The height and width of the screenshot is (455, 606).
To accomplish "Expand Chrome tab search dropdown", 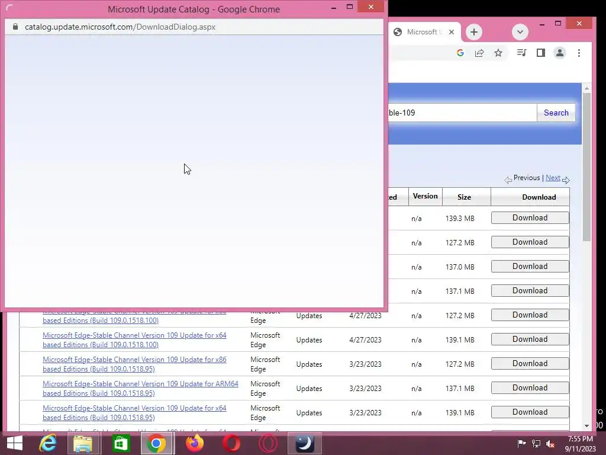I will 520,32.
